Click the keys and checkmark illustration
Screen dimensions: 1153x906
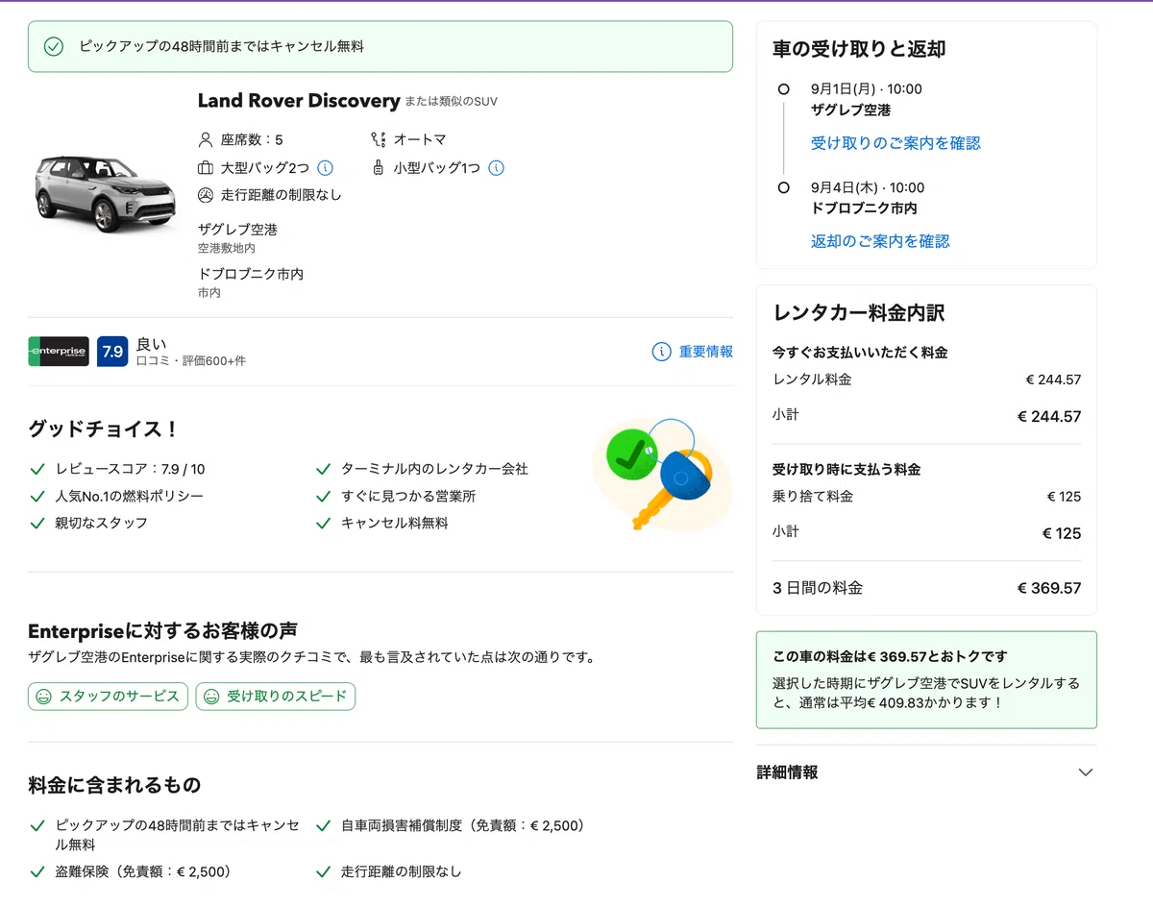(x=662, y=475)
